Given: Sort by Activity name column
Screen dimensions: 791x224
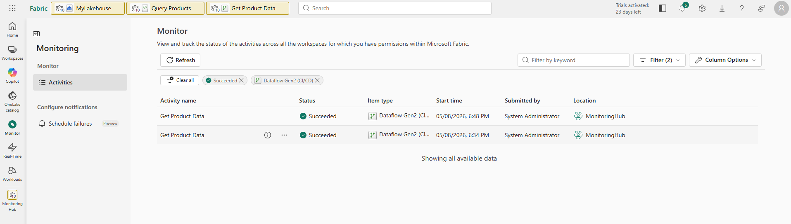Looking at the screenshot, I should click(x=178, y=100).
